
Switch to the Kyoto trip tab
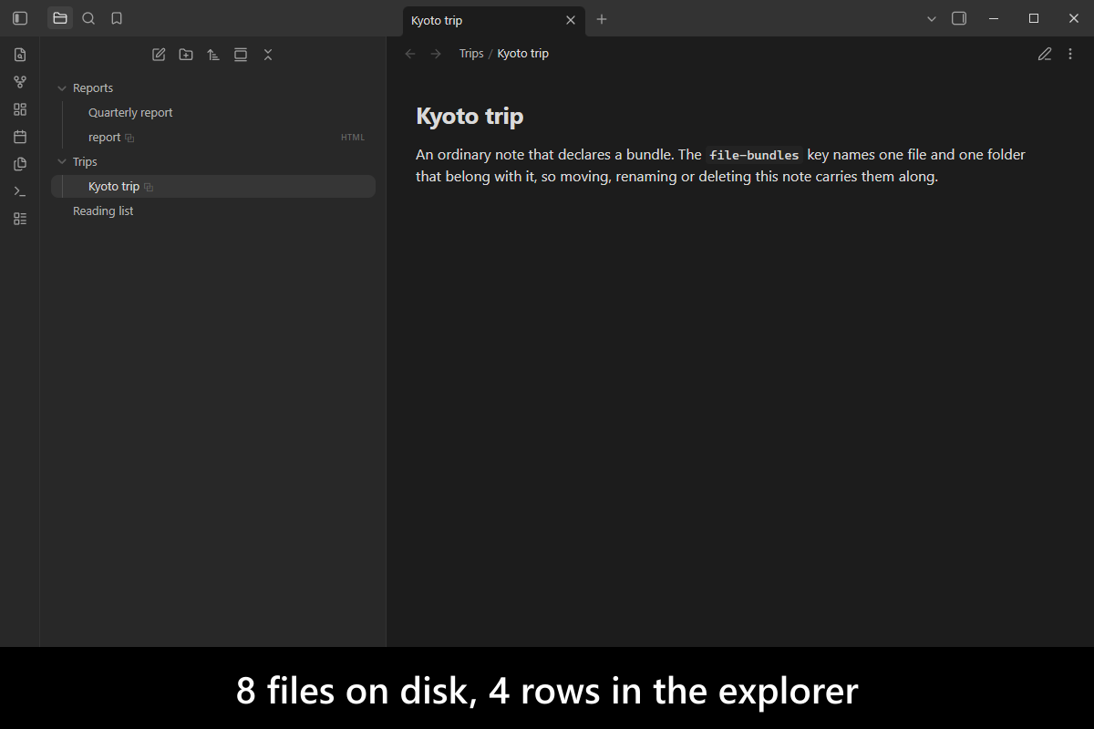494,20
